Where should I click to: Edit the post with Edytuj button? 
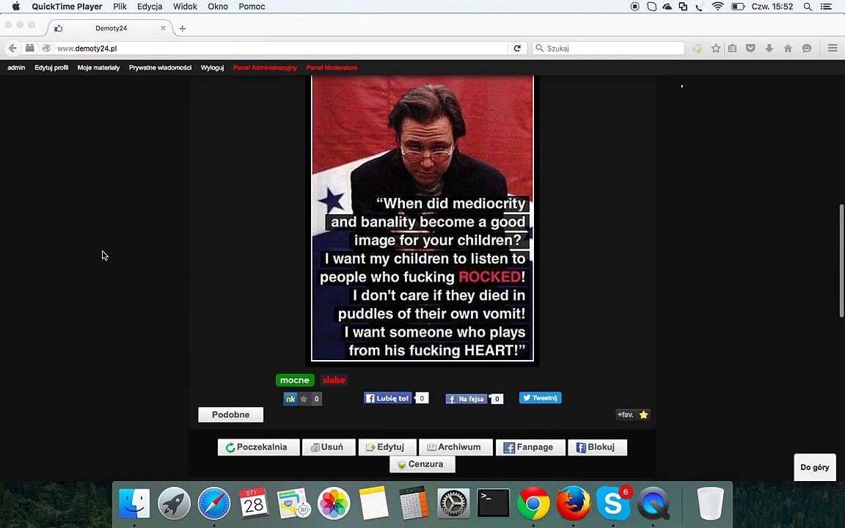tap(387, 447)
